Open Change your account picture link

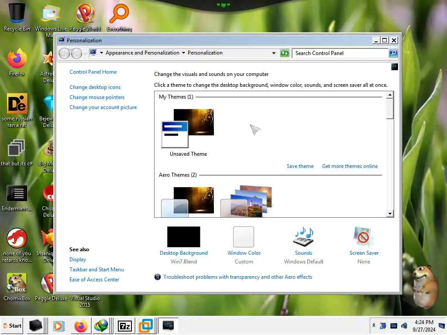pos(103,107)
